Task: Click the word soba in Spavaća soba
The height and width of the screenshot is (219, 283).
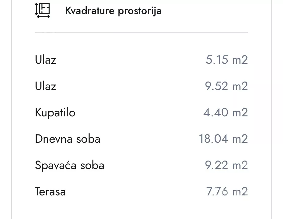Action: point(92,165)
